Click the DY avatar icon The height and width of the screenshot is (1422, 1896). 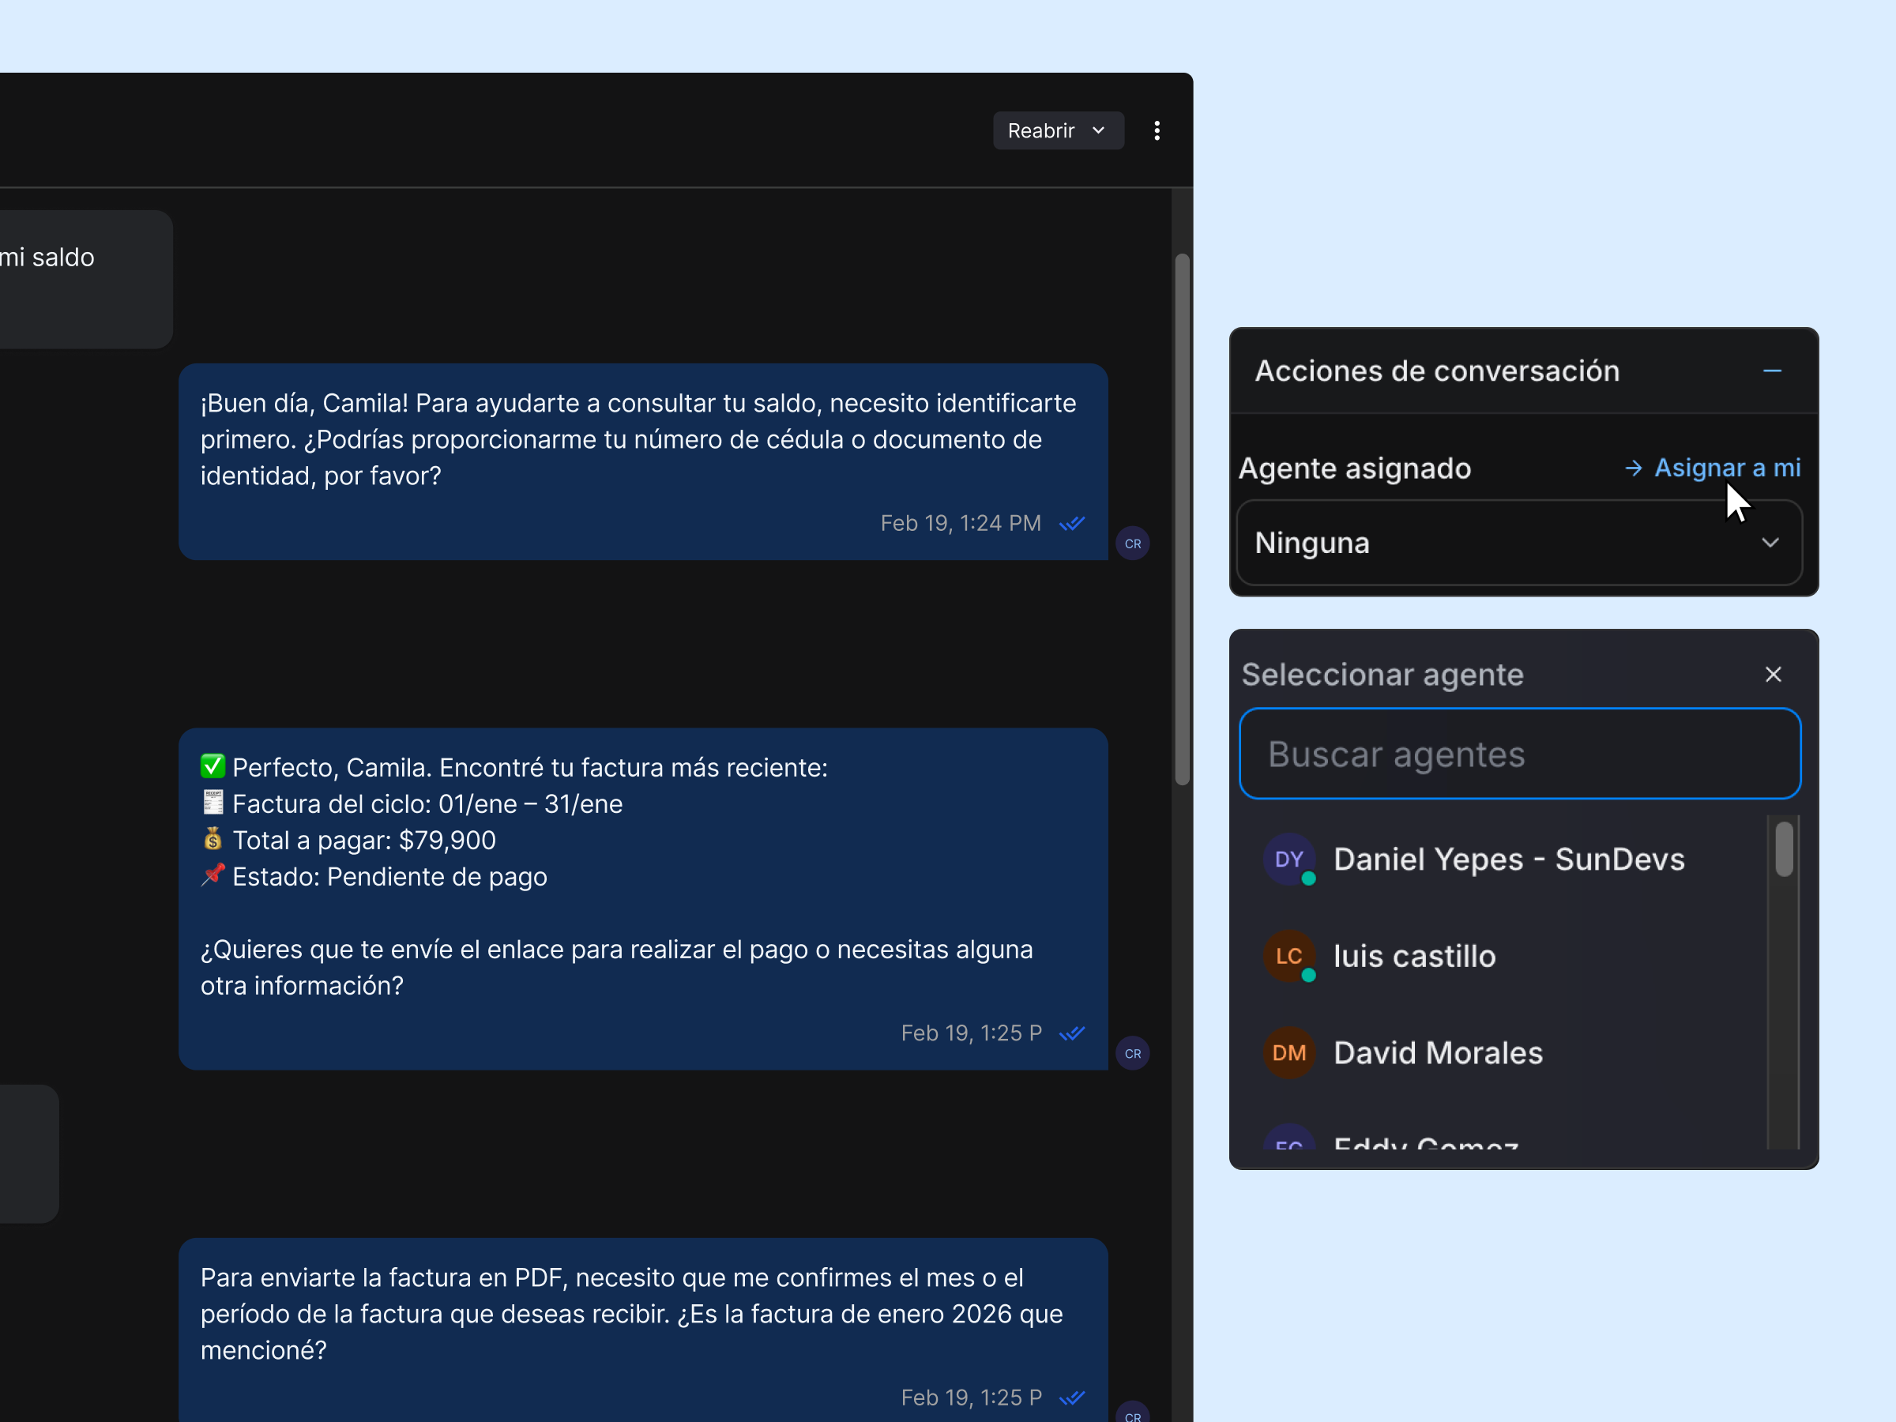pyautogui.click(x=1288, y=860)
